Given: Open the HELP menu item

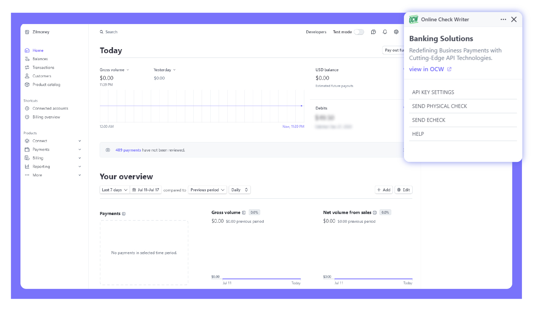Looking at the screenshot, I should pyautogui.click(x=463, y=134).
